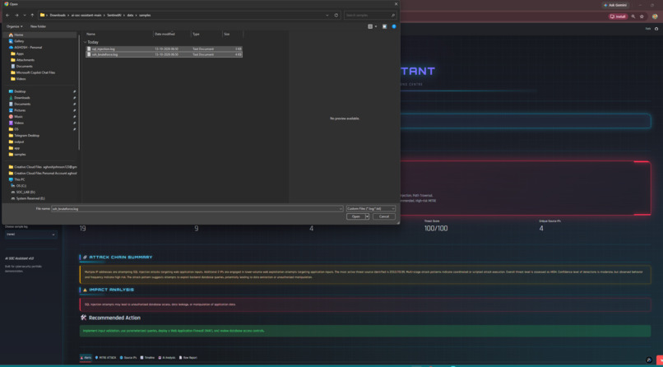Switch to the Alerts tab
Screen dimensions: 663x367
coord(86,358)
